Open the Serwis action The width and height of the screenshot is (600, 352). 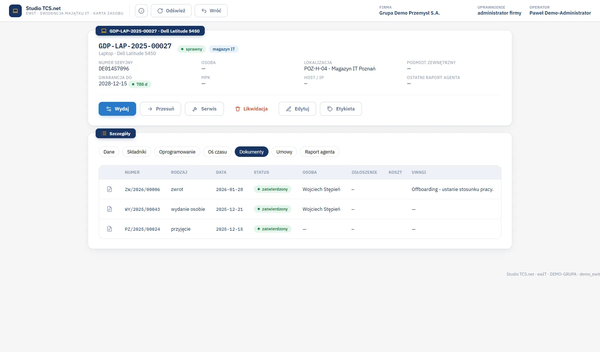click(204, 109)
